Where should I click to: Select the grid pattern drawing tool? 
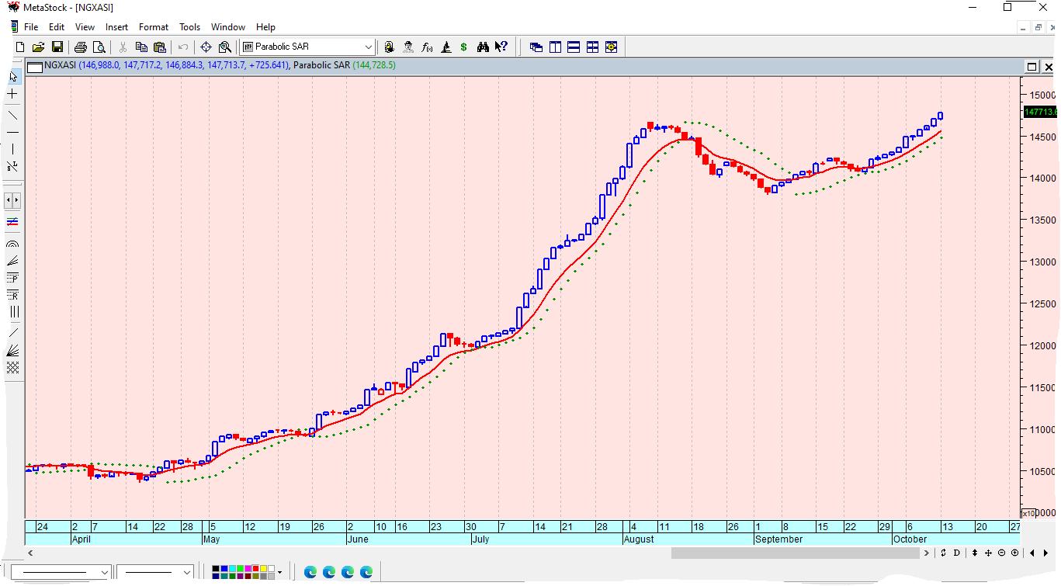click(12, 368)
